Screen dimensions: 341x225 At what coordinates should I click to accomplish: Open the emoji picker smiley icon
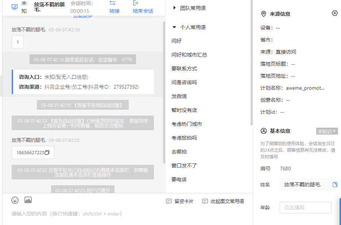(15, 200)
